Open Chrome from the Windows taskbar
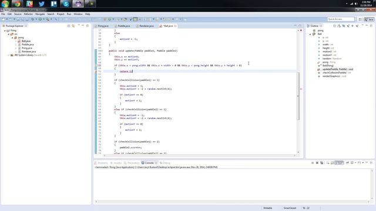This screenshot has height=211, width=376. pyautogui.click(x=17, y=4)
